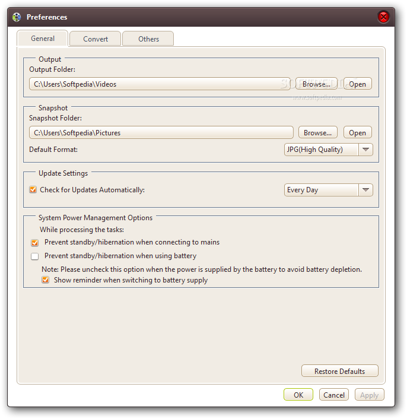Browse for a new Snapshot folder

point(318,132)
